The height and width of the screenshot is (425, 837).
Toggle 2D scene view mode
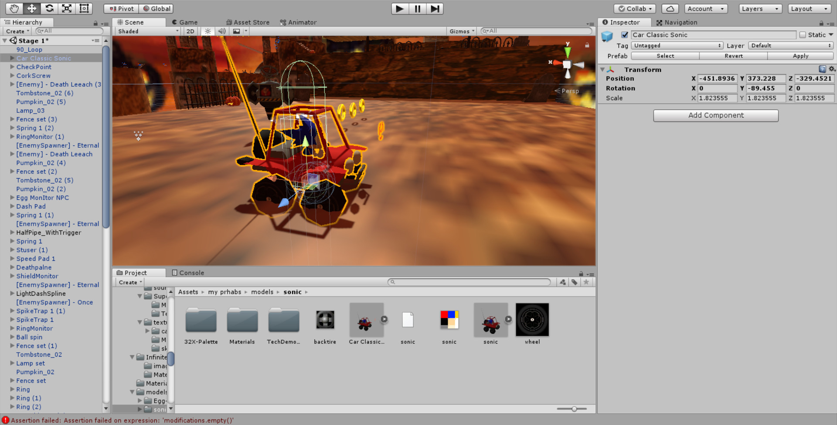pyautogui.click(x=191, y=31)
